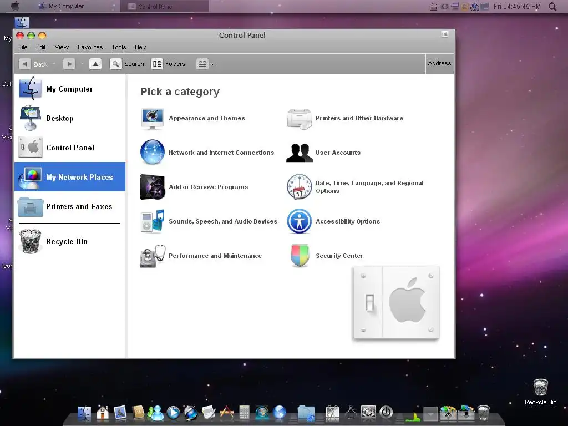Click User Accounts link text
Viewport: 568px width, 426px height.
[x=338, y=153]
